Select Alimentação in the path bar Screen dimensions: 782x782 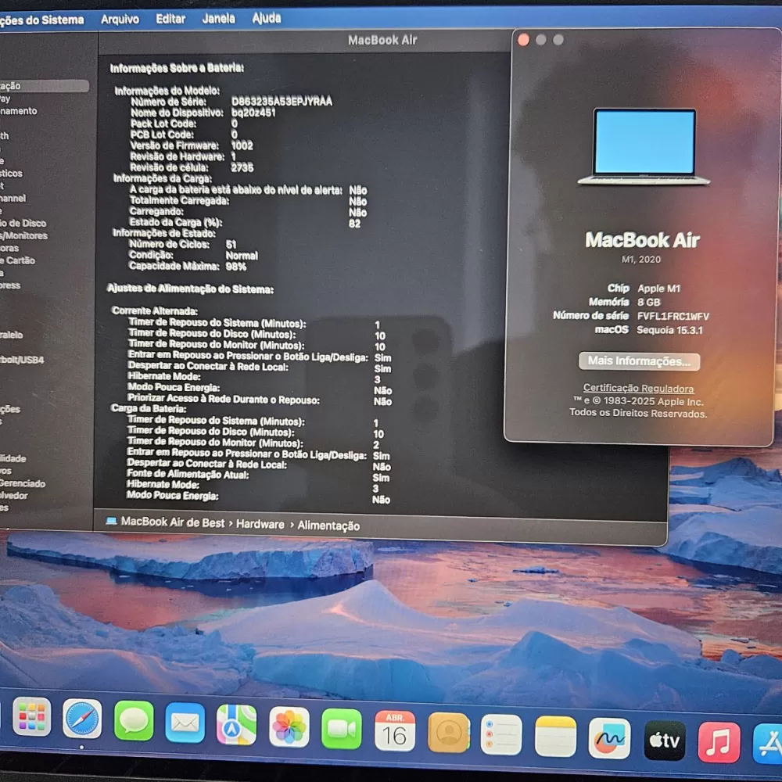[328, 526]
